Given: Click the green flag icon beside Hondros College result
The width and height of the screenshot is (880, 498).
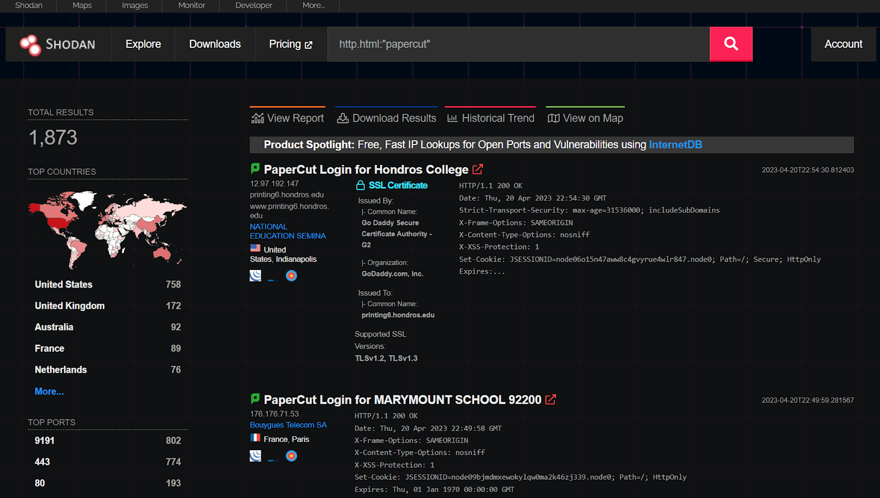Looking at the screenshot, I should [x=255, y=168].
